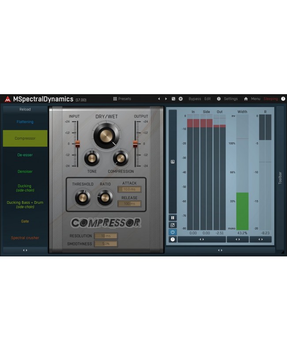Screen dimensions: 287x351
Task: Select the De-esser device
Action: [x=25, y=155]
